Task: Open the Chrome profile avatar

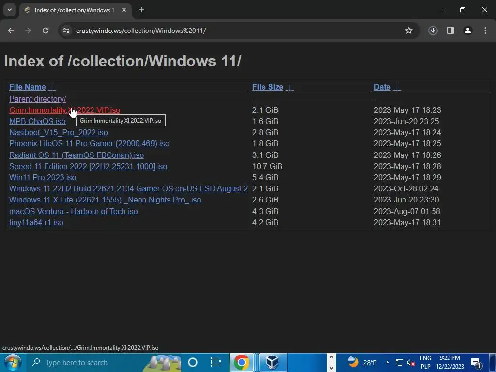Action: click(x=468, y=31)
